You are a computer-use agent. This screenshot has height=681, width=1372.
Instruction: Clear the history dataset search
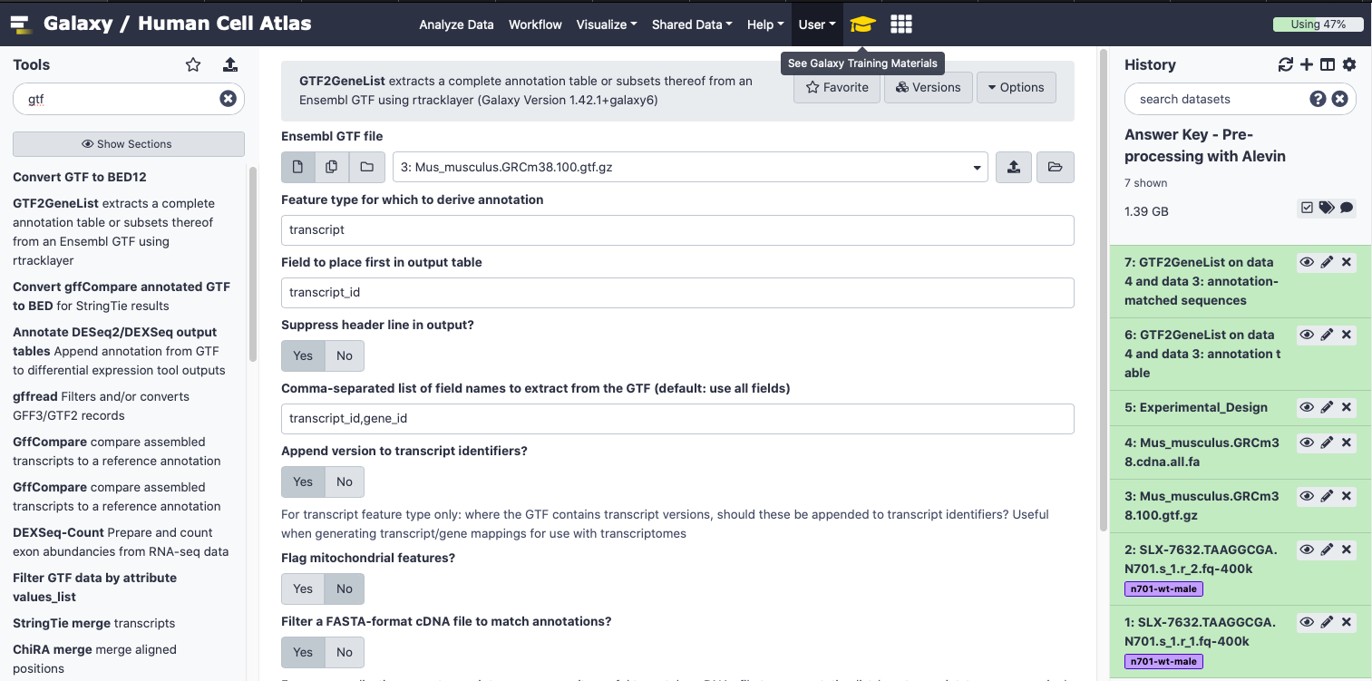(1339, 99)
